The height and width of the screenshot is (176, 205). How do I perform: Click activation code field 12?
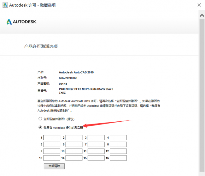point(118,151)
